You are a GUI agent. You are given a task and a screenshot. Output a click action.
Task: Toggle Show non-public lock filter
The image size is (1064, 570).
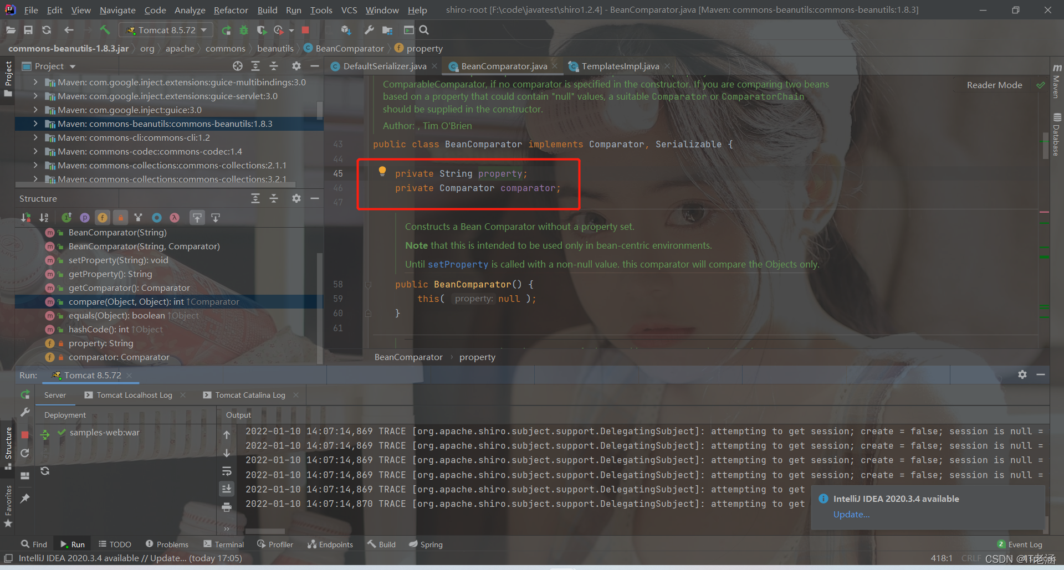tap(120, 218)
